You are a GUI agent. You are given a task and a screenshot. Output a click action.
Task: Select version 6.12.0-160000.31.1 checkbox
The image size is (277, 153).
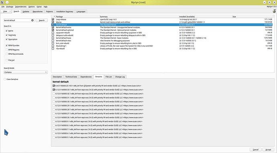pos(54,98)
